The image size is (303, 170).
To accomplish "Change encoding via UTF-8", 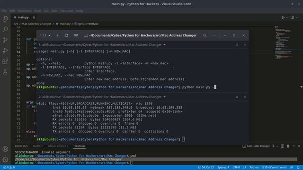I will 236,168.
